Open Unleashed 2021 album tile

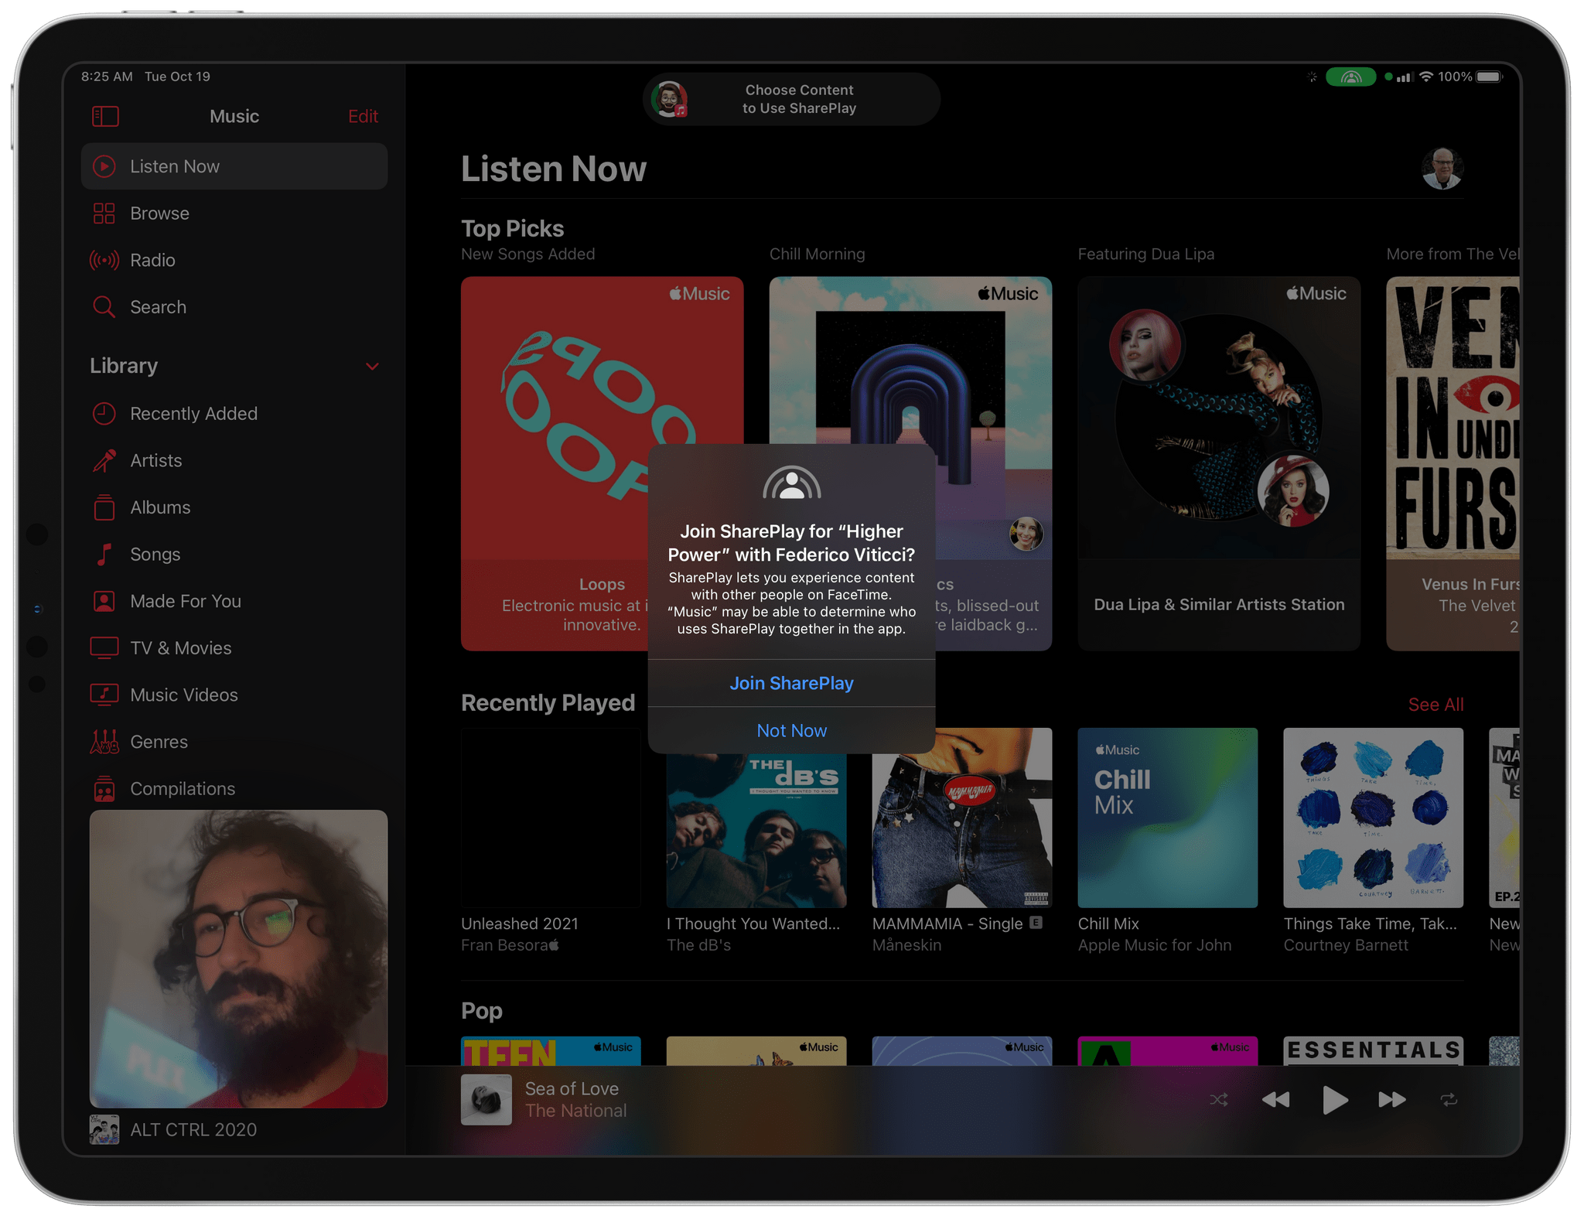[x=551, y=818]
